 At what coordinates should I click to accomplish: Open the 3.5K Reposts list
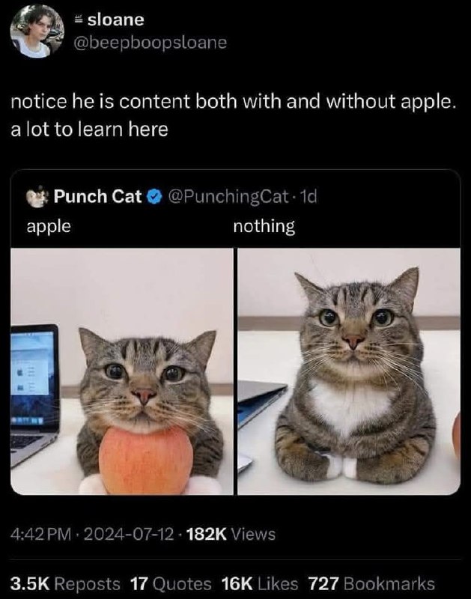(65, 584)
